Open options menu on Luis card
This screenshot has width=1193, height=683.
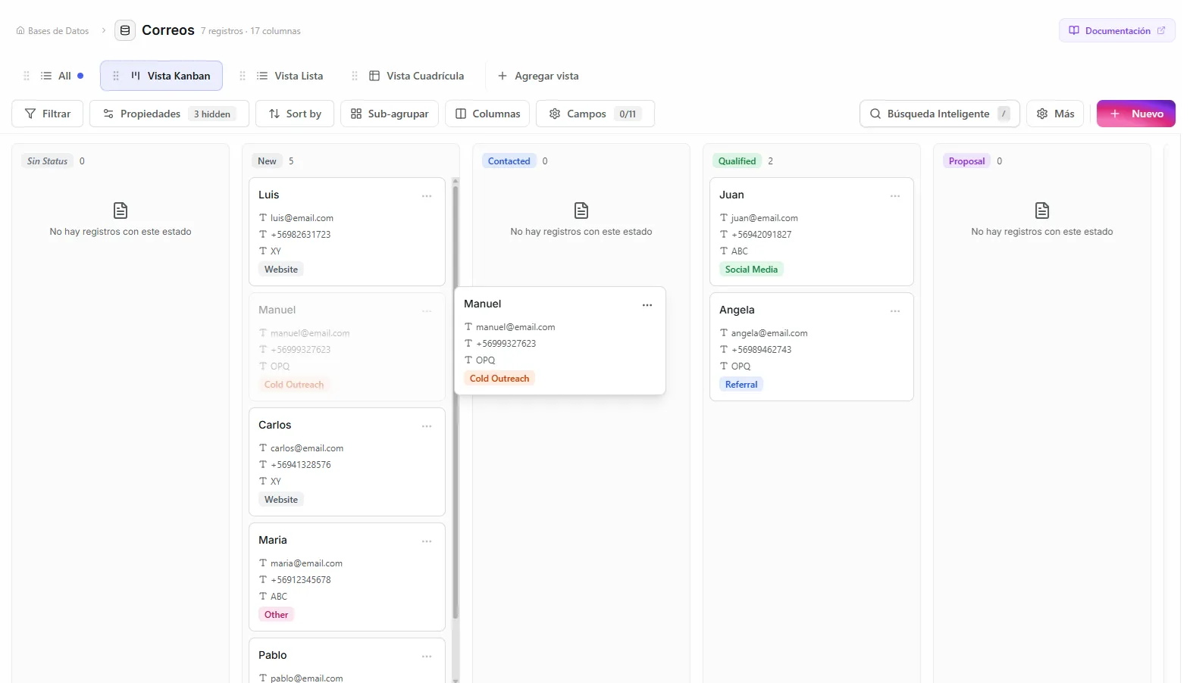[x=427, y=196]
